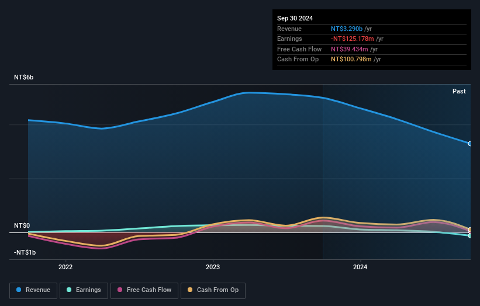Click the Sep 30 2024 tooltip date
The width and height of the screenshot is (480, 306).
(295, 18)
